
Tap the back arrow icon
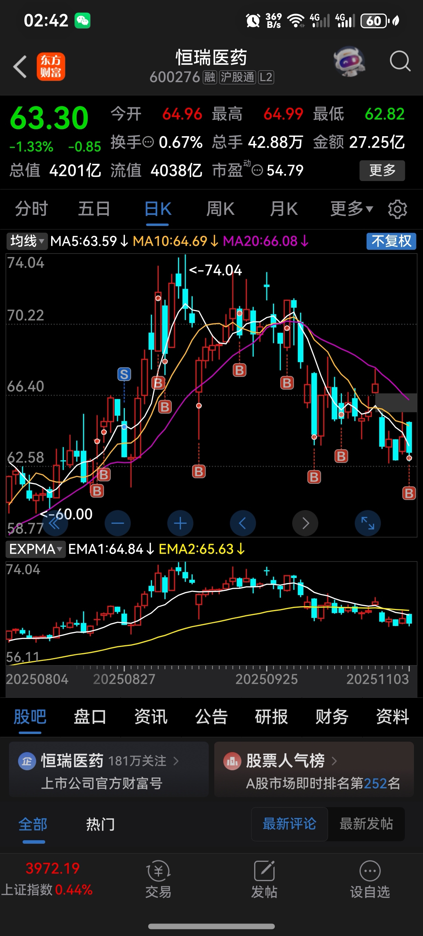click(x=20, y=67)
